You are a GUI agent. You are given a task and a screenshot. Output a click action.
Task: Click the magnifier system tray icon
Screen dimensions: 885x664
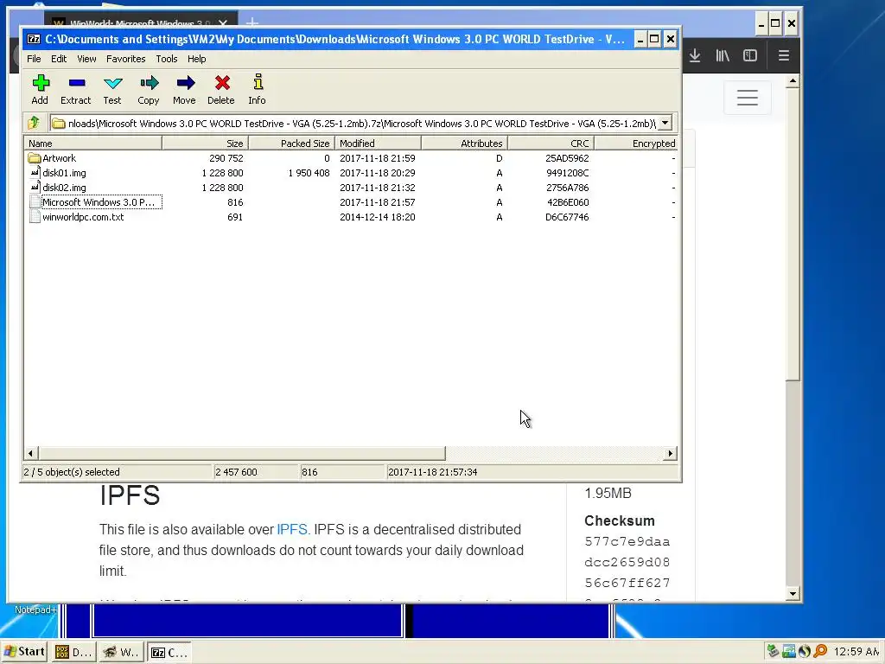pyautogui.click(x=820, y=652)
